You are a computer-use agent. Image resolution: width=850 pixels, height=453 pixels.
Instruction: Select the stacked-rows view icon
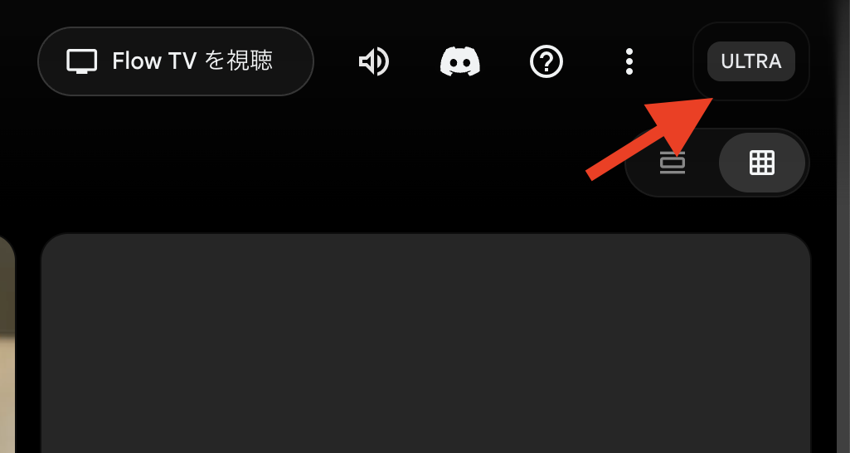(x=673, y=163)
